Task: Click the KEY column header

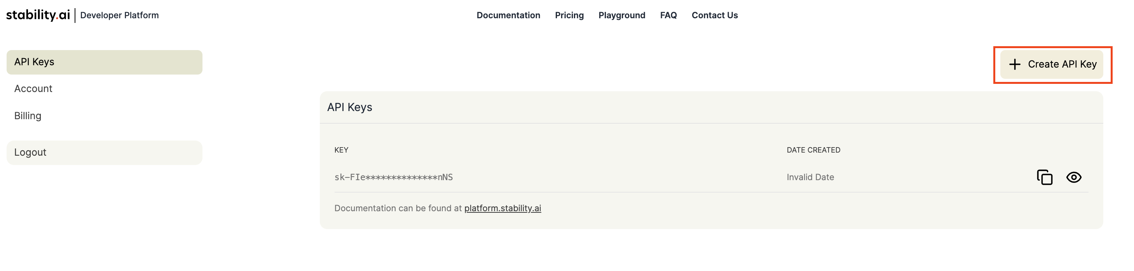Action: tap(341, 150)
